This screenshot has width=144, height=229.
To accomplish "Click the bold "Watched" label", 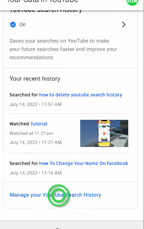I will click(19, 124).
